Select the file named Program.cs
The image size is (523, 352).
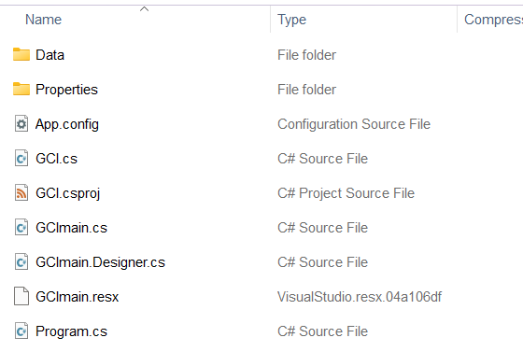71,331
